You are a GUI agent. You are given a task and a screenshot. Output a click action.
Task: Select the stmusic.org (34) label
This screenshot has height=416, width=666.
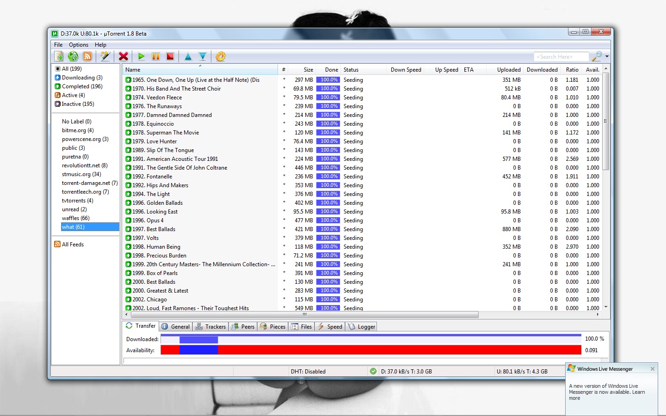coord(81,174)
